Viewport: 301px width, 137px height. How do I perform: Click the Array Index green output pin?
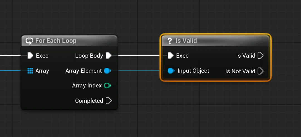107,85
